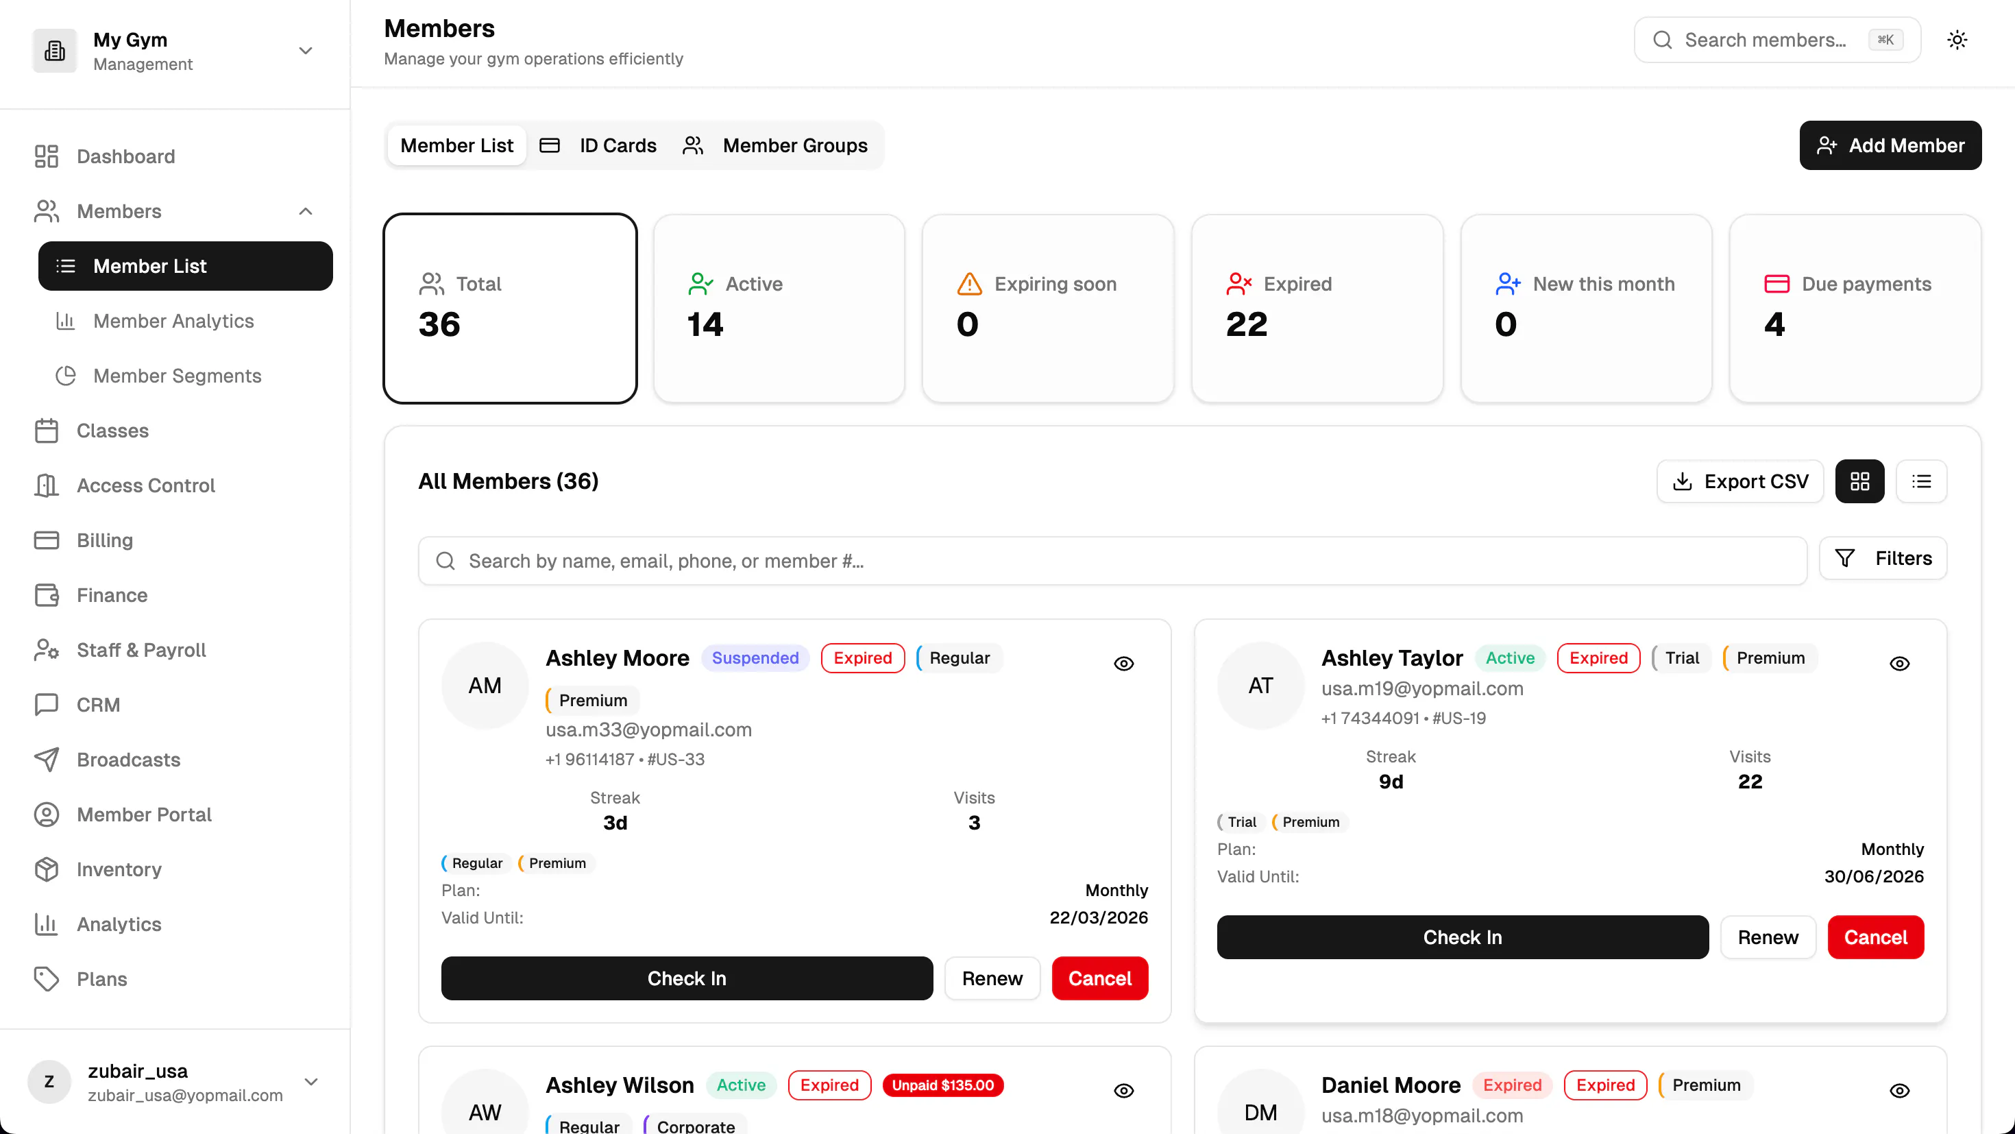The height and width of the screenshot is (1134, 2015).
Task: Click email usa.m33@yopmail.com
Action: pos(648,729)
